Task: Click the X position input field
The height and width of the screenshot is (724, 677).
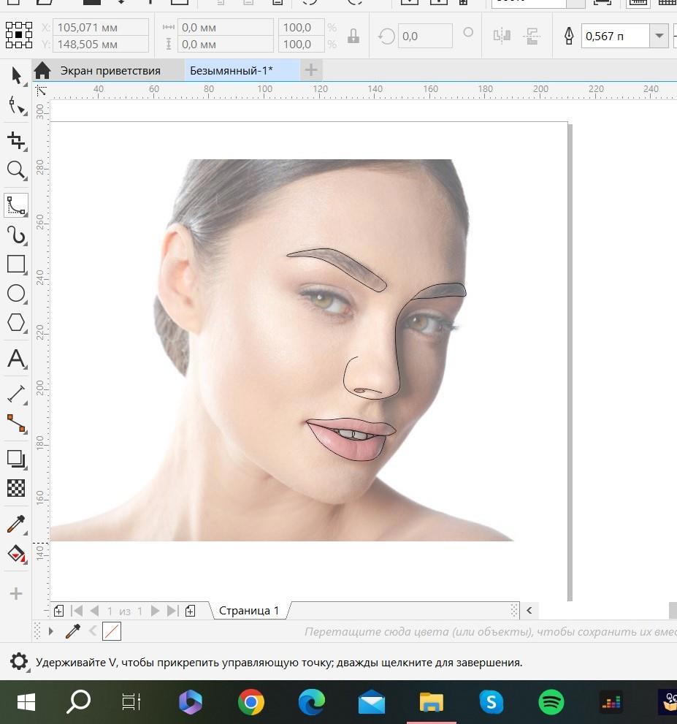Action: (x=101, y=28)
